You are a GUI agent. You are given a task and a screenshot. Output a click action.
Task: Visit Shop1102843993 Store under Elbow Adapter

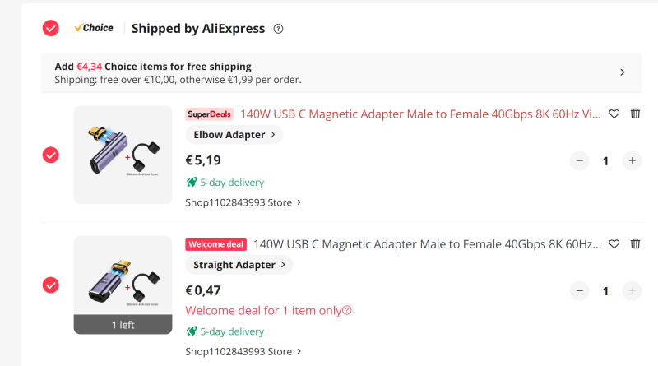[x=243, y=202]
